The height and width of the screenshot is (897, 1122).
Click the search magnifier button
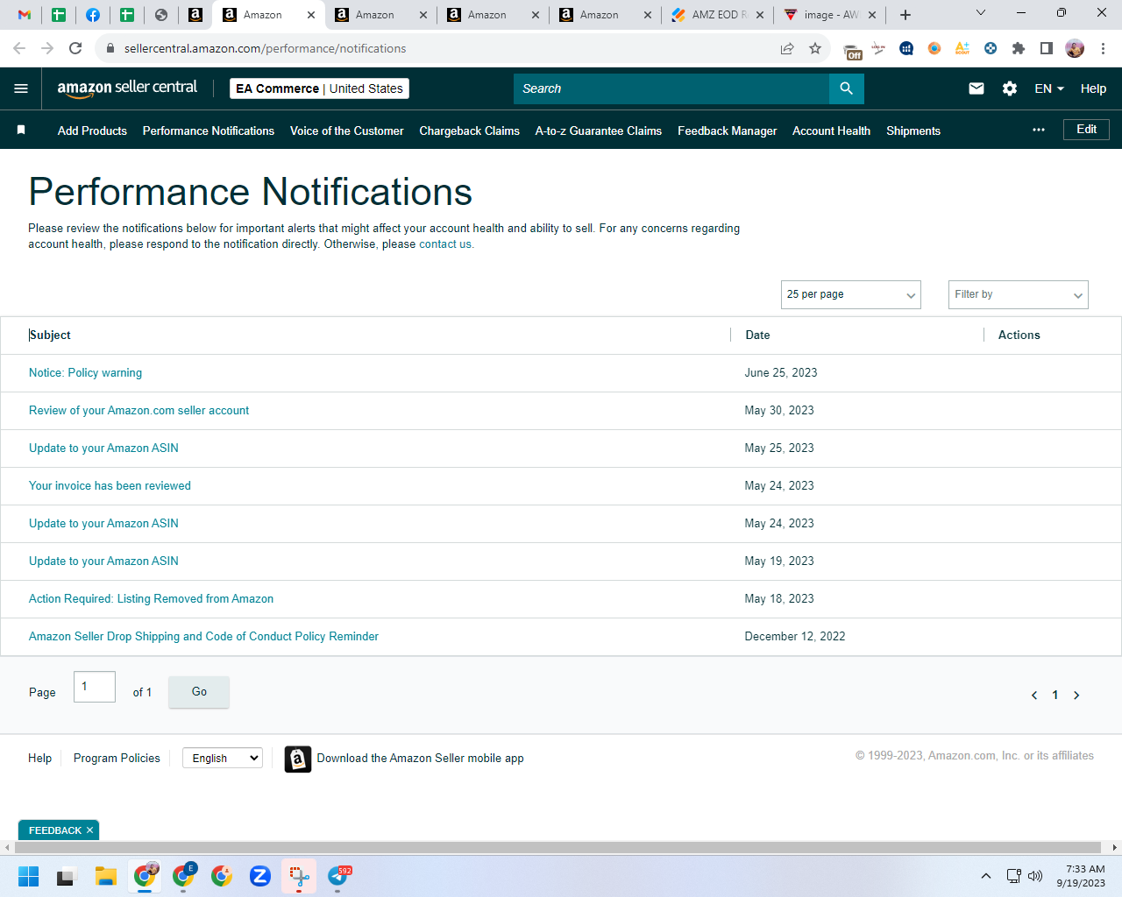(x=846, y=88)
